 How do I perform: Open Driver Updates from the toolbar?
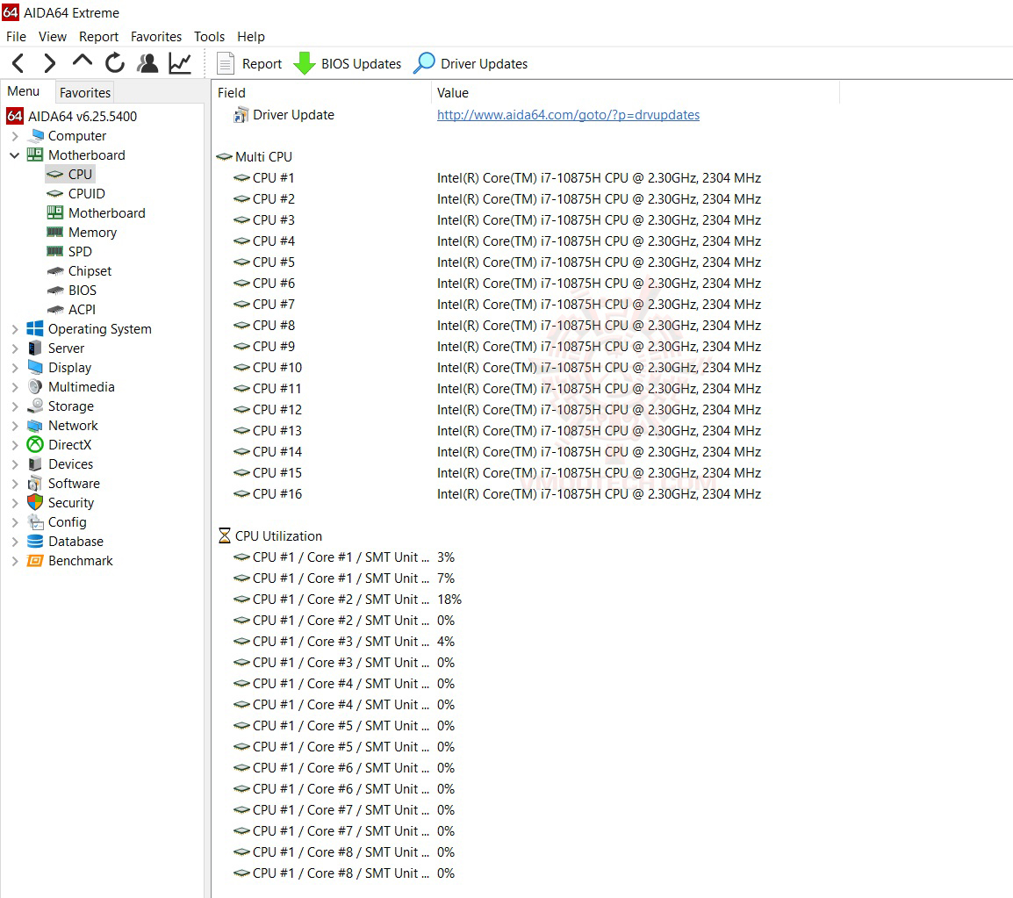[471, 63]
